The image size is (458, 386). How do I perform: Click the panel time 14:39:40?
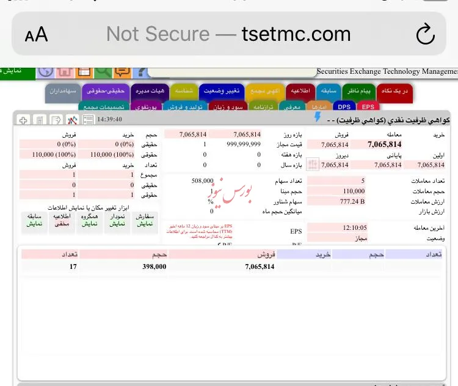pyautogui.click(x=109, y=120)
